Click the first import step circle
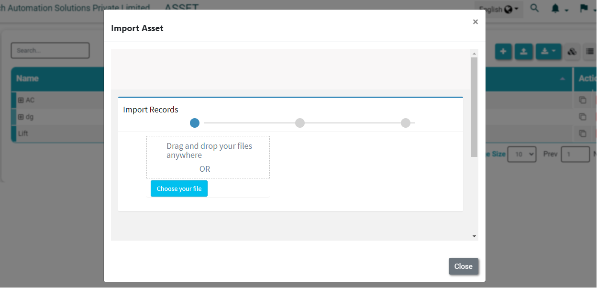The height and width of the screenshot is (288, 597). click(195, 123)
